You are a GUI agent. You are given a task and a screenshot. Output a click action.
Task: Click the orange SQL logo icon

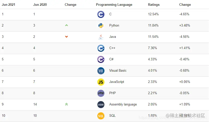[x=101, y=116]
